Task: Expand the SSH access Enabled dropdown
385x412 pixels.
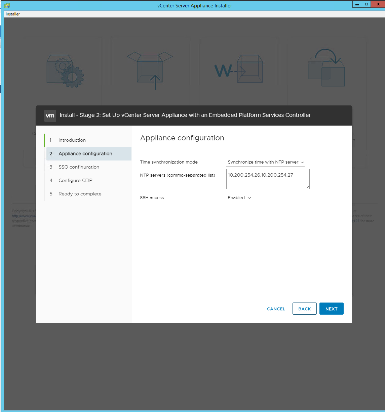Action: (x=239, y=198)
